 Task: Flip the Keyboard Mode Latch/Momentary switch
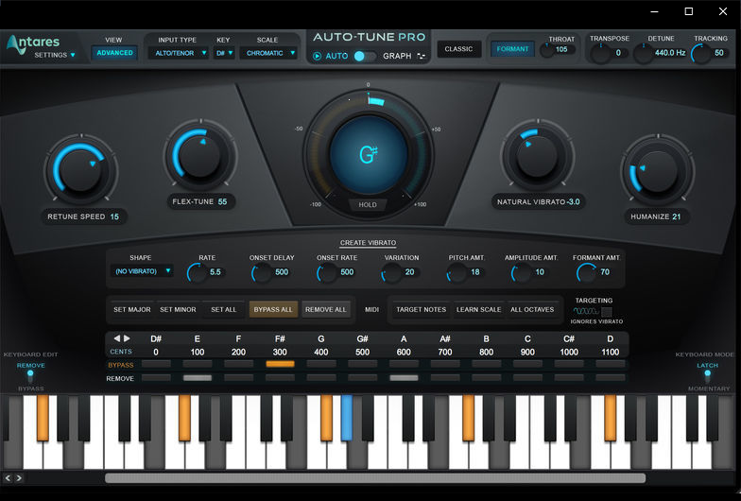(x=707, y=376)
